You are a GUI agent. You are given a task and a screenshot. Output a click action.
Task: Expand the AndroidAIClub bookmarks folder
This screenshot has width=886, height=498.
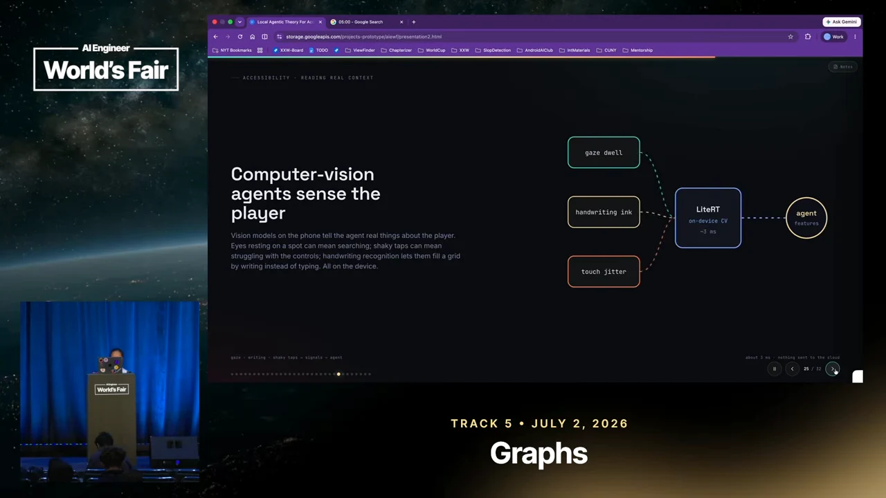[535, 50]
